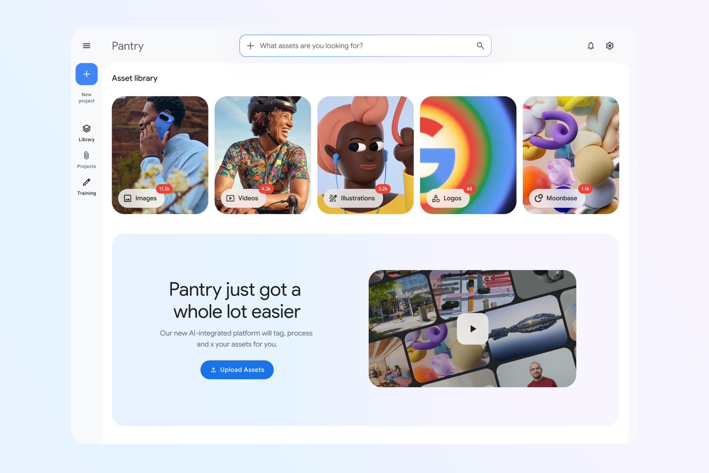Click the notifications bell icon

[x=591, y=46]
